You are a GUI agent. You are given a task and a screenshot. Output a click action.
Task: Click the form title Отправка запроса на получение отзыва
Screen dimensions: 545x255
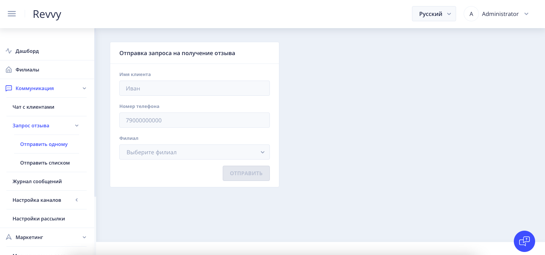coord(177,53)
